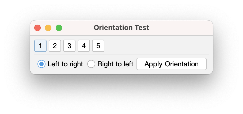Viewport: 243px width, 114px height.
Task: Click empty toolbar area right of button 5
Action: tap(155, 46)
